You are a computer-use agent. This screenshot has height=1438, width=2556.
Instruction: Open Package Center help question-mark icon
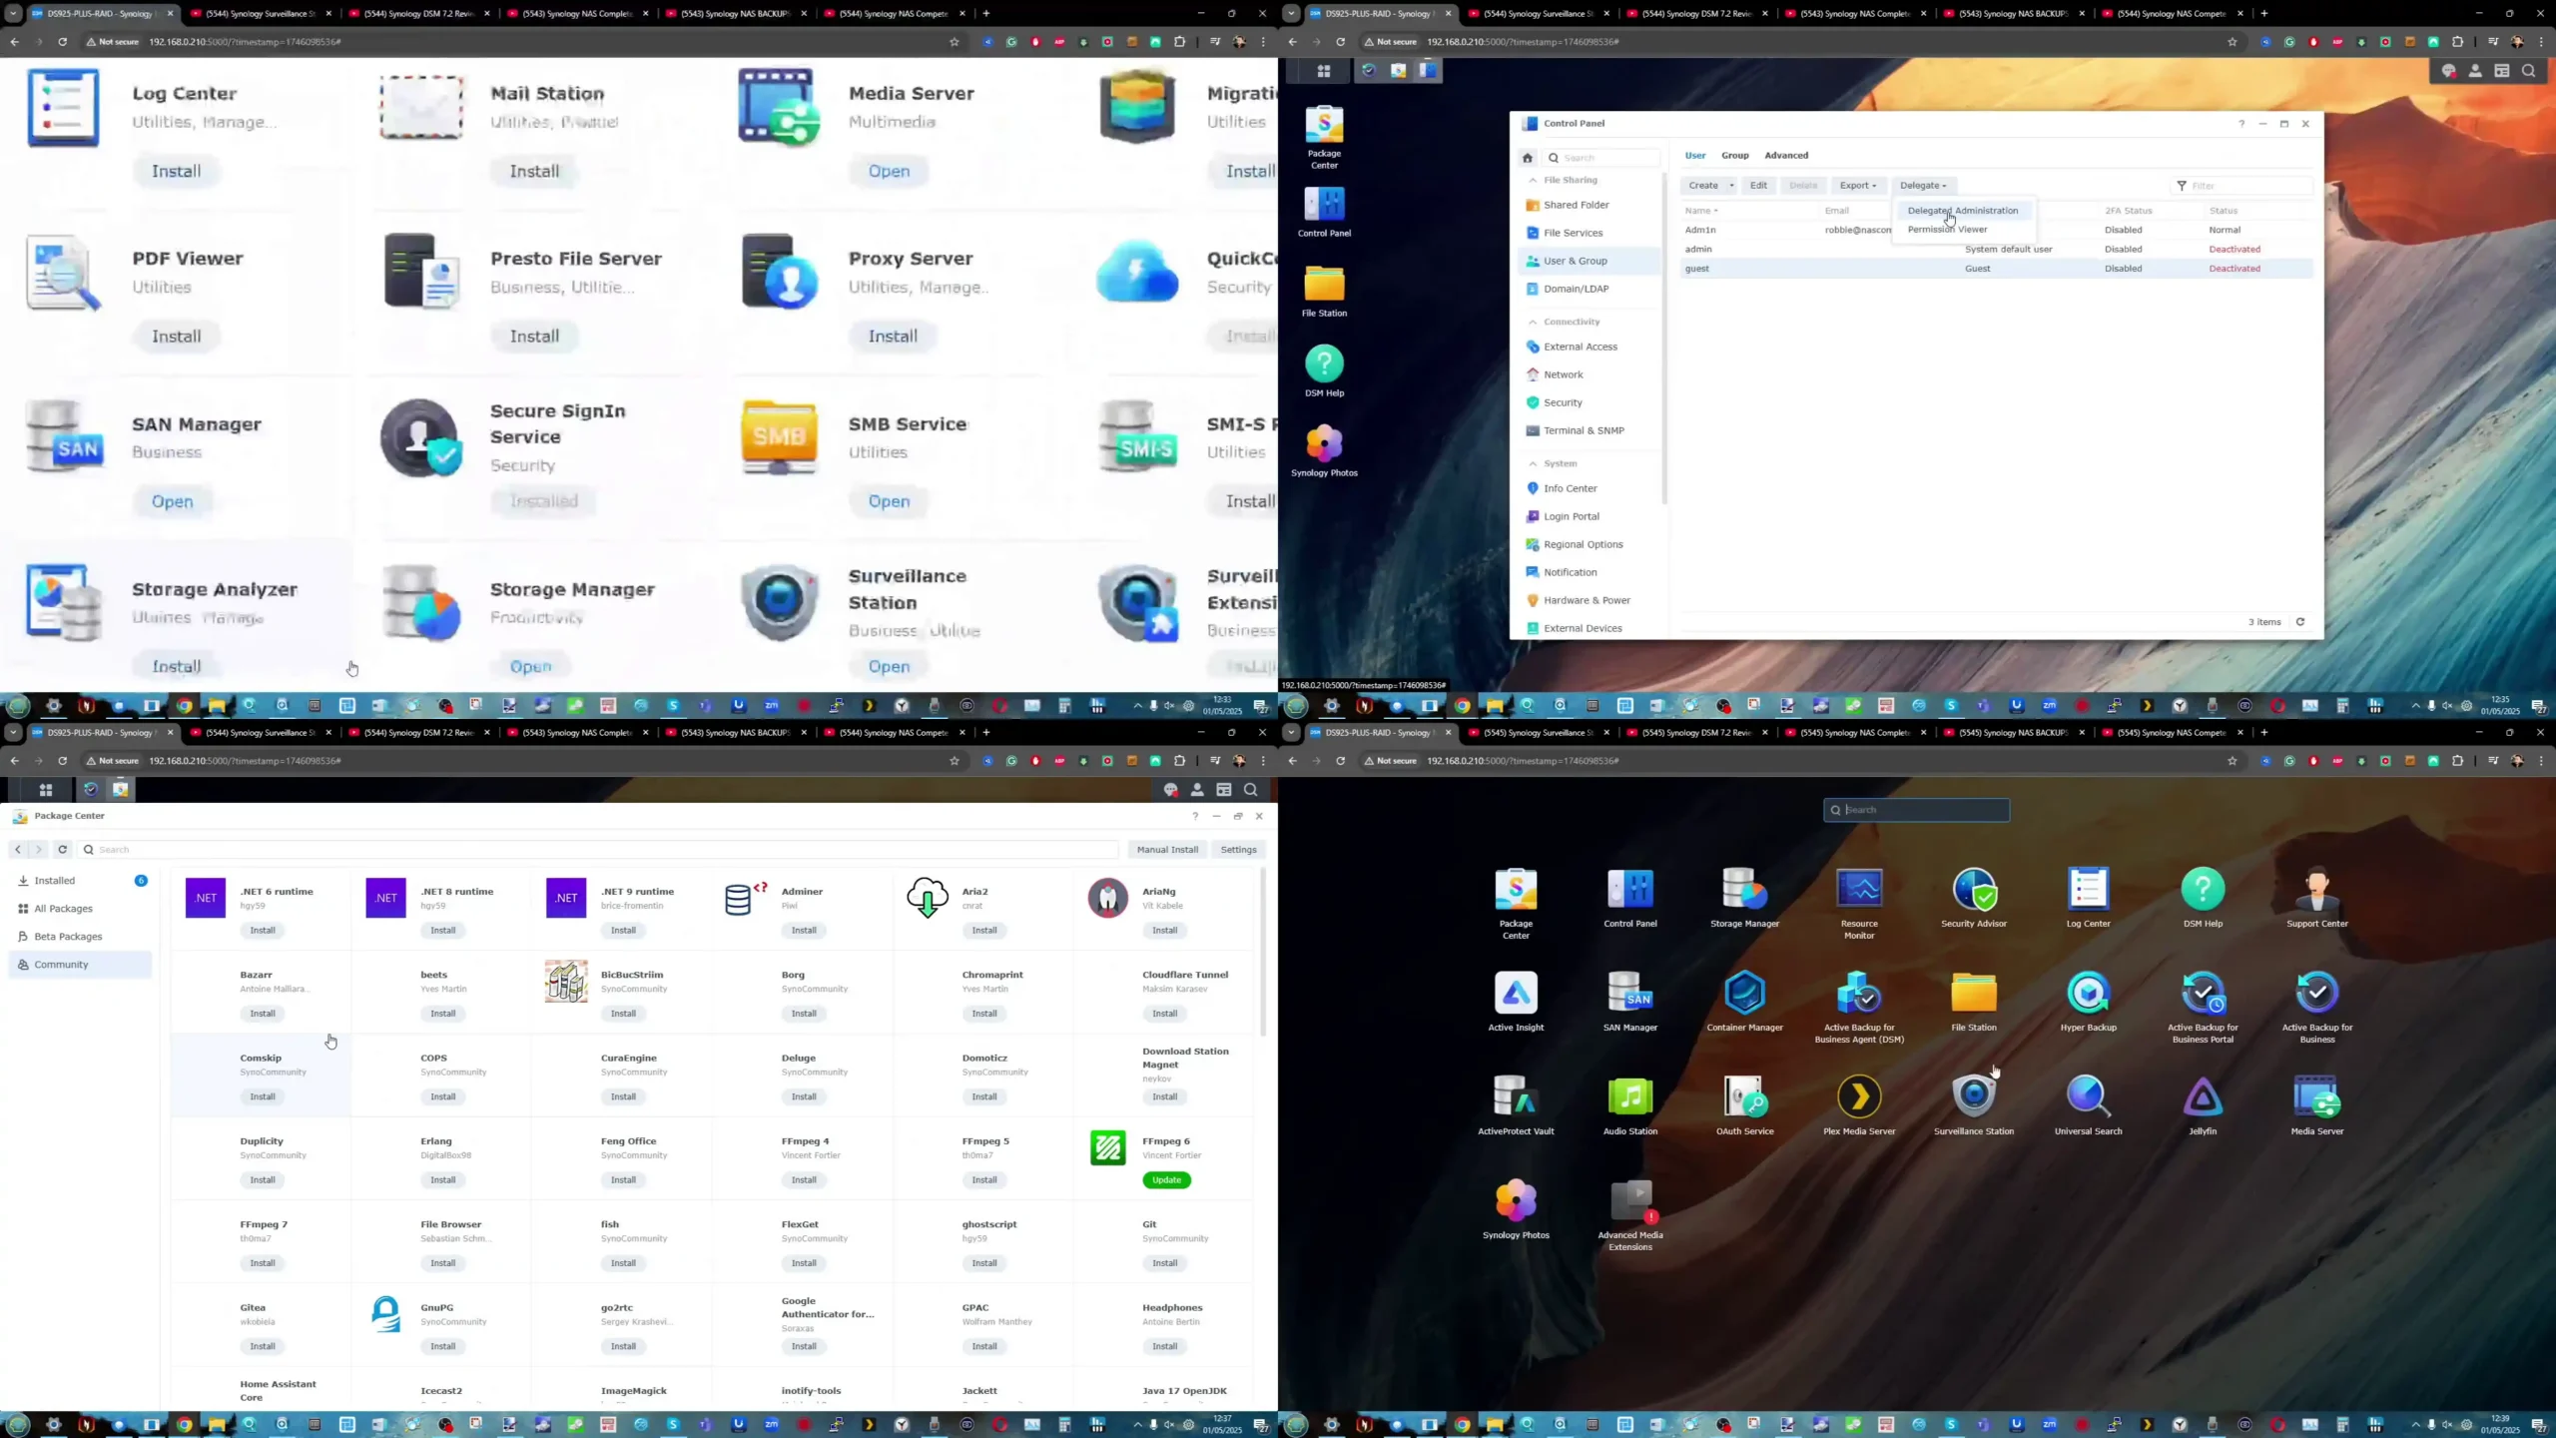pyautogui.click(x=1194, y=816)
